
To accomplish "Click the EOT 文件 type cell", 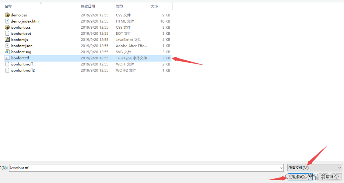I will [x=124, y=33].
